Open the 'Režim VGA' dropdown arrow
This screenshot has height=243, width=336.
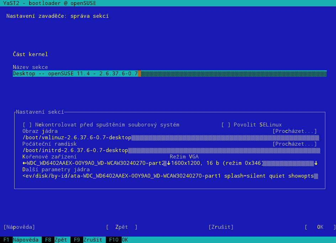click(316, 163)
